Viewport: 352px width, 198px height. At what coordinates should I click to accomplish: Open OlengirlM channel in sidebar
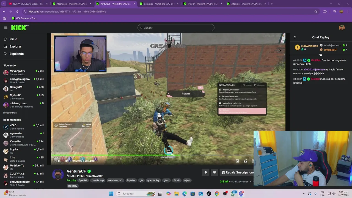(x=23, y=89)
